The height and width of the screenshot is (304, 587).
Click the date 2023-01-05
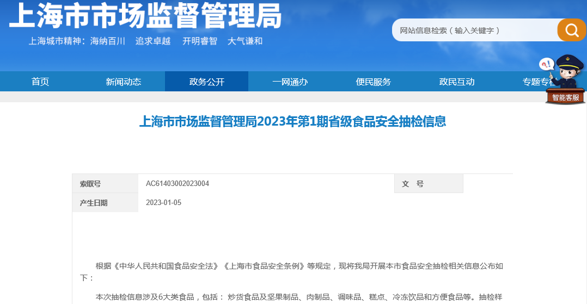click(x=163, y=203)
